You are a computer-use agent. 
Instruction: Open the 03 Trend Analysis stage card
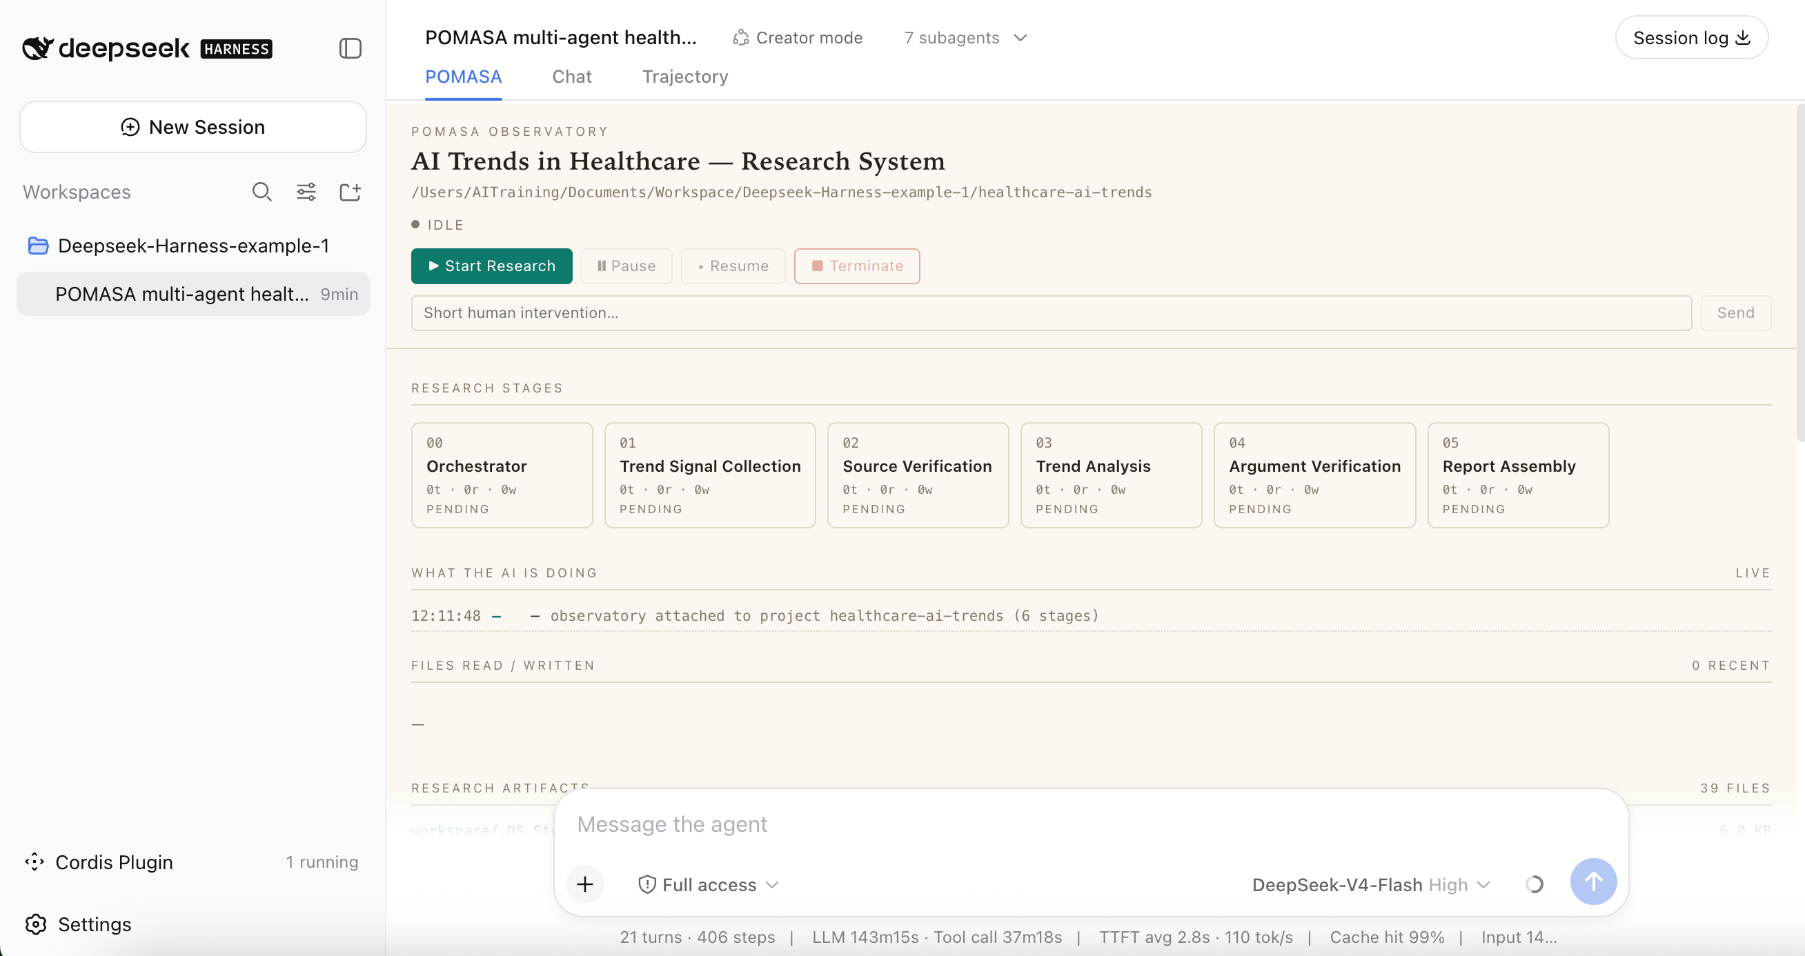[1111, 475]
